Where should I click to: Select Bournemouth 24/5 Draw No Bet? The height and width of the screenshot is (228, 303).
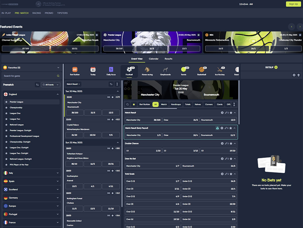209,166
